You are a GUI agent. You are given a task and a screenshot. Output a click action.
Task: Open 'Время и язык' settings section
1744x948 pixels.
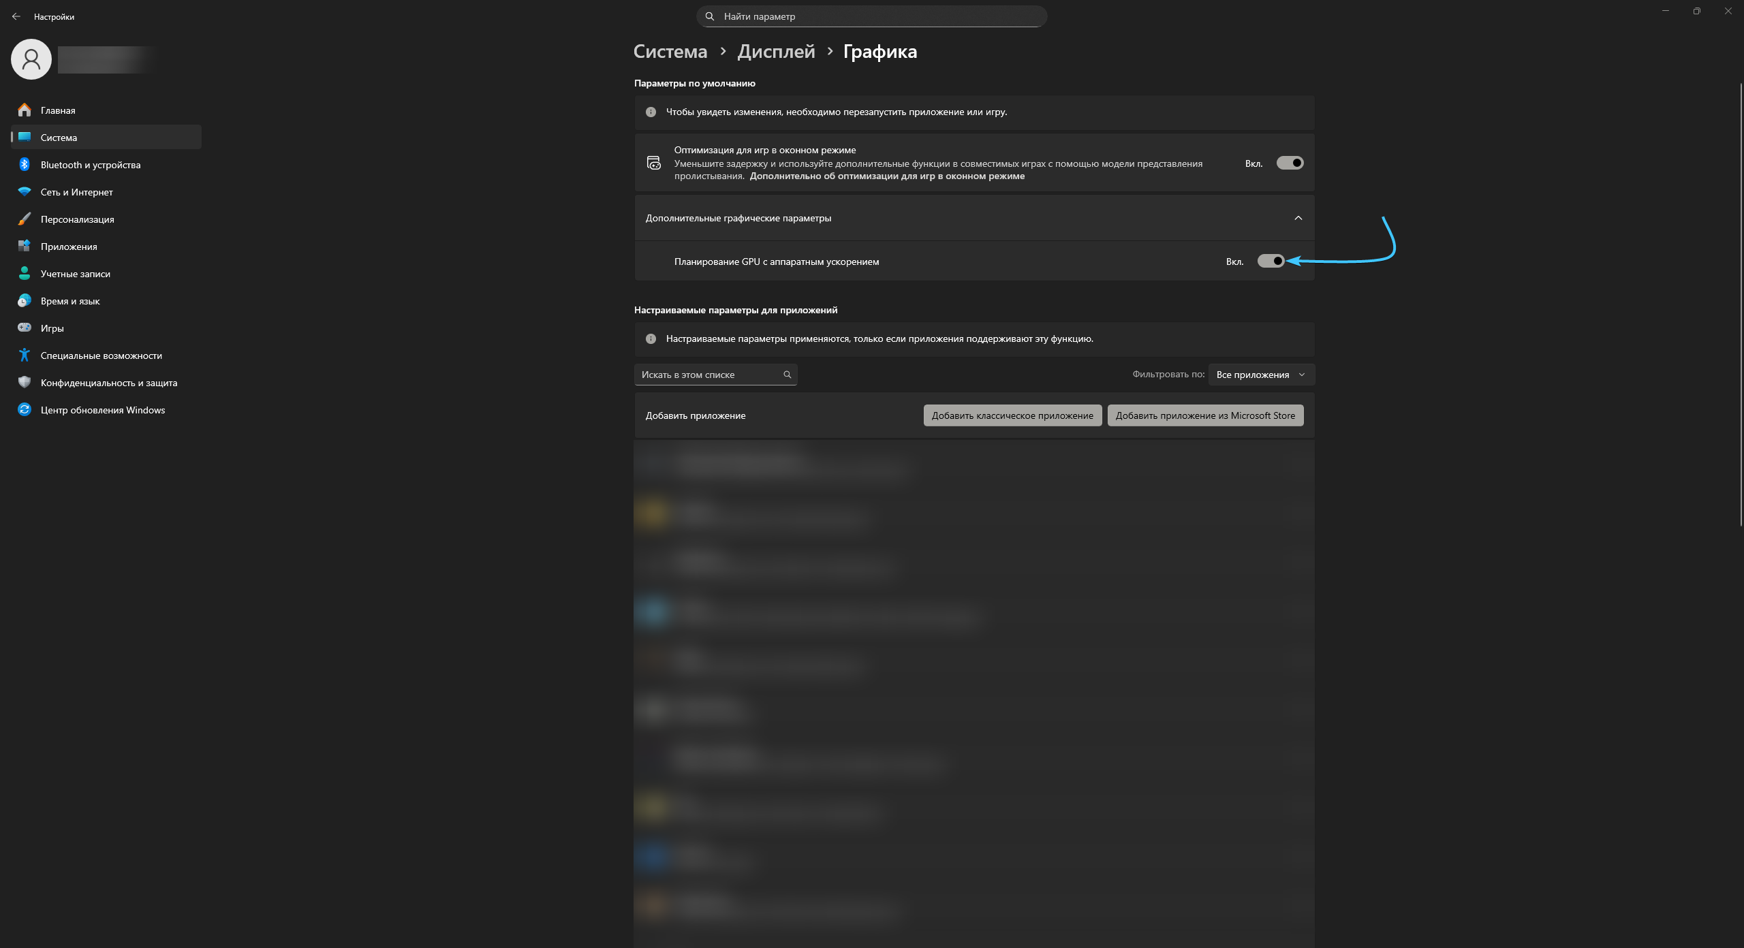70,300
